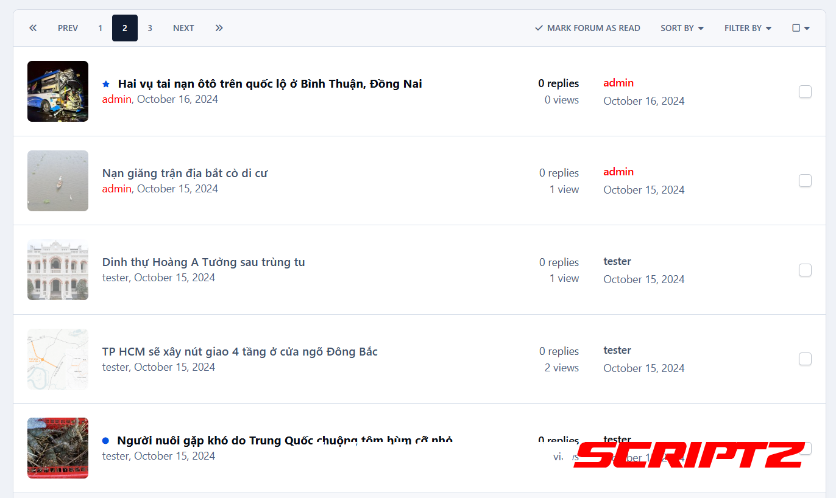Click the blue unread dot on Người nuôi thread
Viewport: 836px width, 498px height.
[106, 440]
